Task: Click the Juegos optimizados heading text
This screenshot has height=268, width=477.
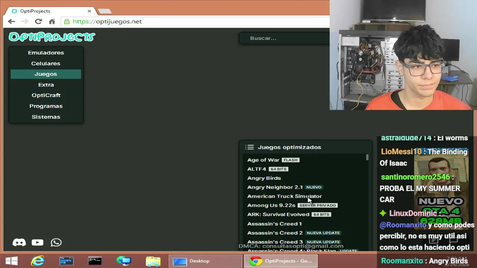Action: (x=290, y=147)
